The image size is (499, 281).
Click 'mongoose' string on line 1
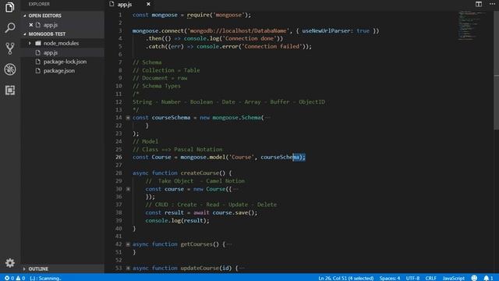pos(228,15)
